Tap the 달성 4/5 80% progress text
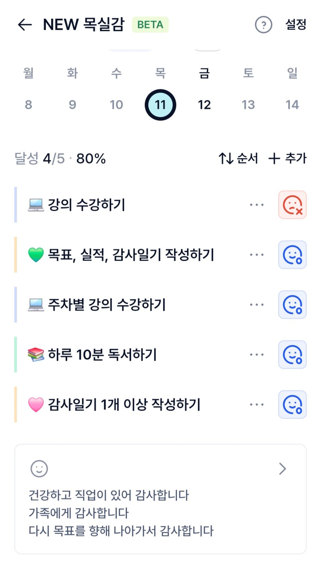The height and width of the screenshot is (569, 321). (60, 158)
